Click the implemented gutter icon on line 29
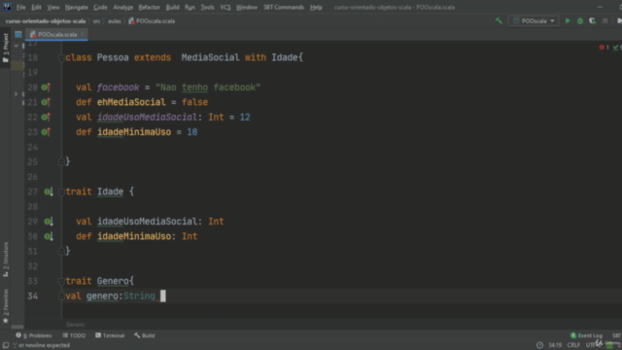This screenshot has width=622, height=350. [x=49, y=222]
